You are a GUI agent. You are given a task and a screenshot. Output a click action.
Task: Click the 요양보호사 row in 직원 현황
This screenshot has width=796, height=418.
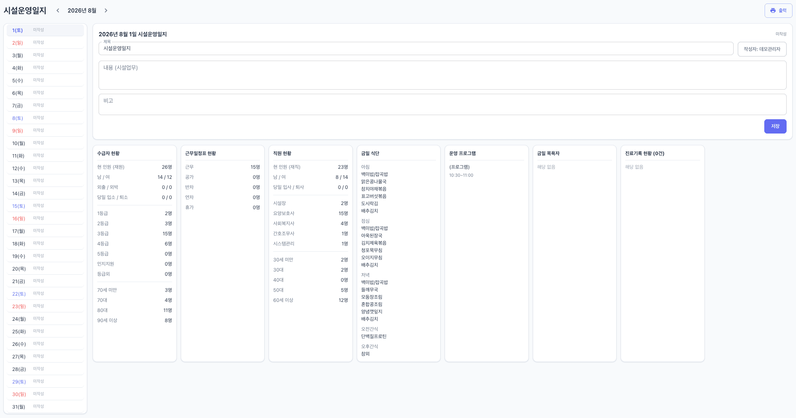click(x=311, y=213)
